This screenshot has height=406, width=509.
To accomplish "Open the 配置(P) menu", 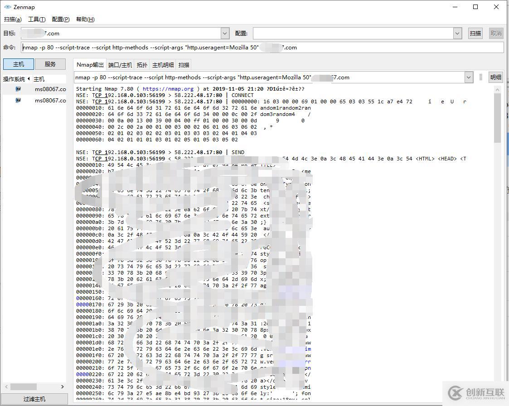I will tap(61, 19).
